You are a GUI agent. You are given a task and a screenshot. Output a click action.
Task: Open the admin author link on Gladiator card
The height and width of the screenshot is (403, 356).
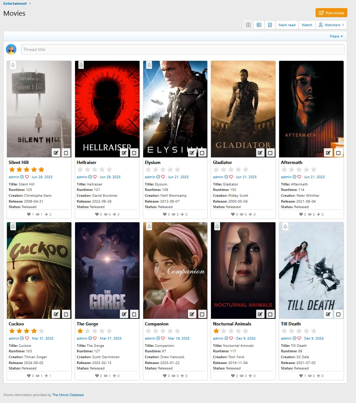tap(218, 177)
